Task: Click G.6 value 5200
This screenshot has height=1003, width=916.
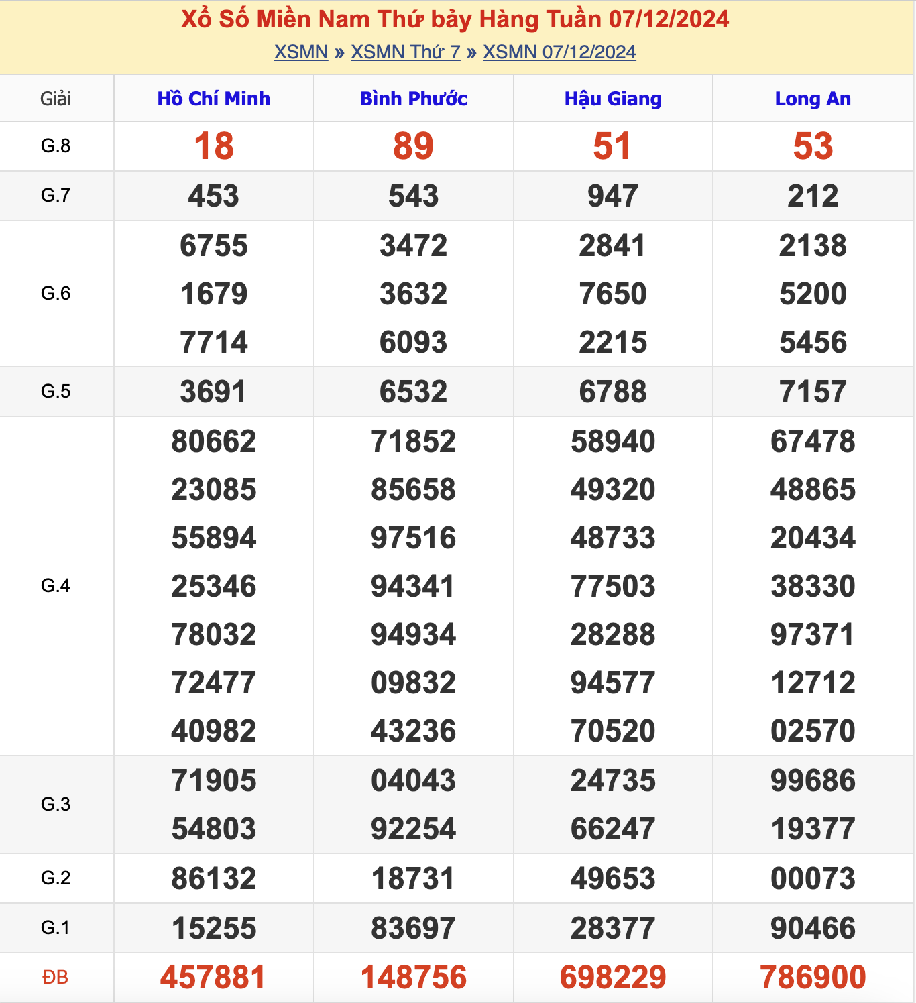Action: click(813, 294)
